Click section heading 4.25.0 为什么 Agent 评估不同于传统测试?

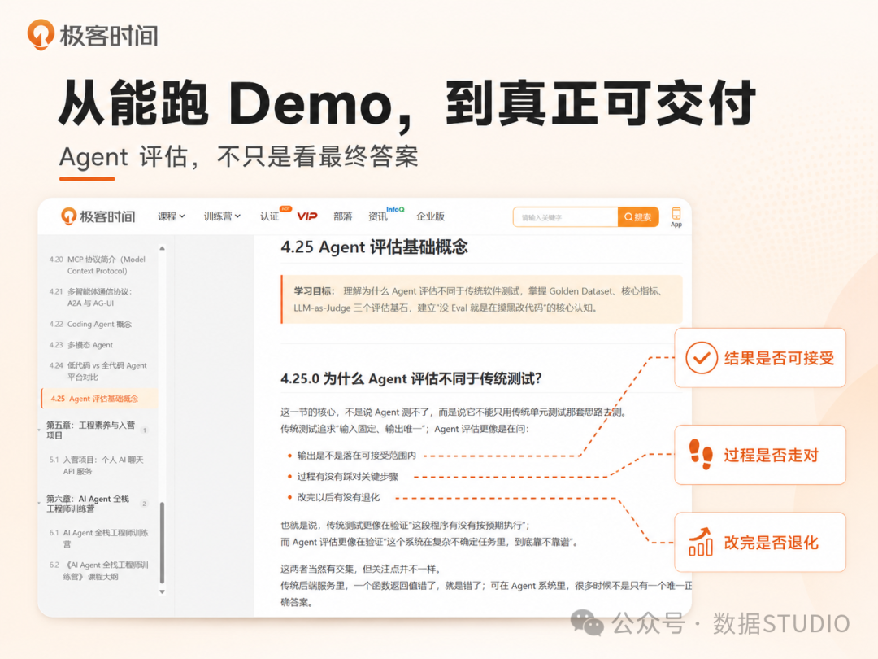coord(411,379)
